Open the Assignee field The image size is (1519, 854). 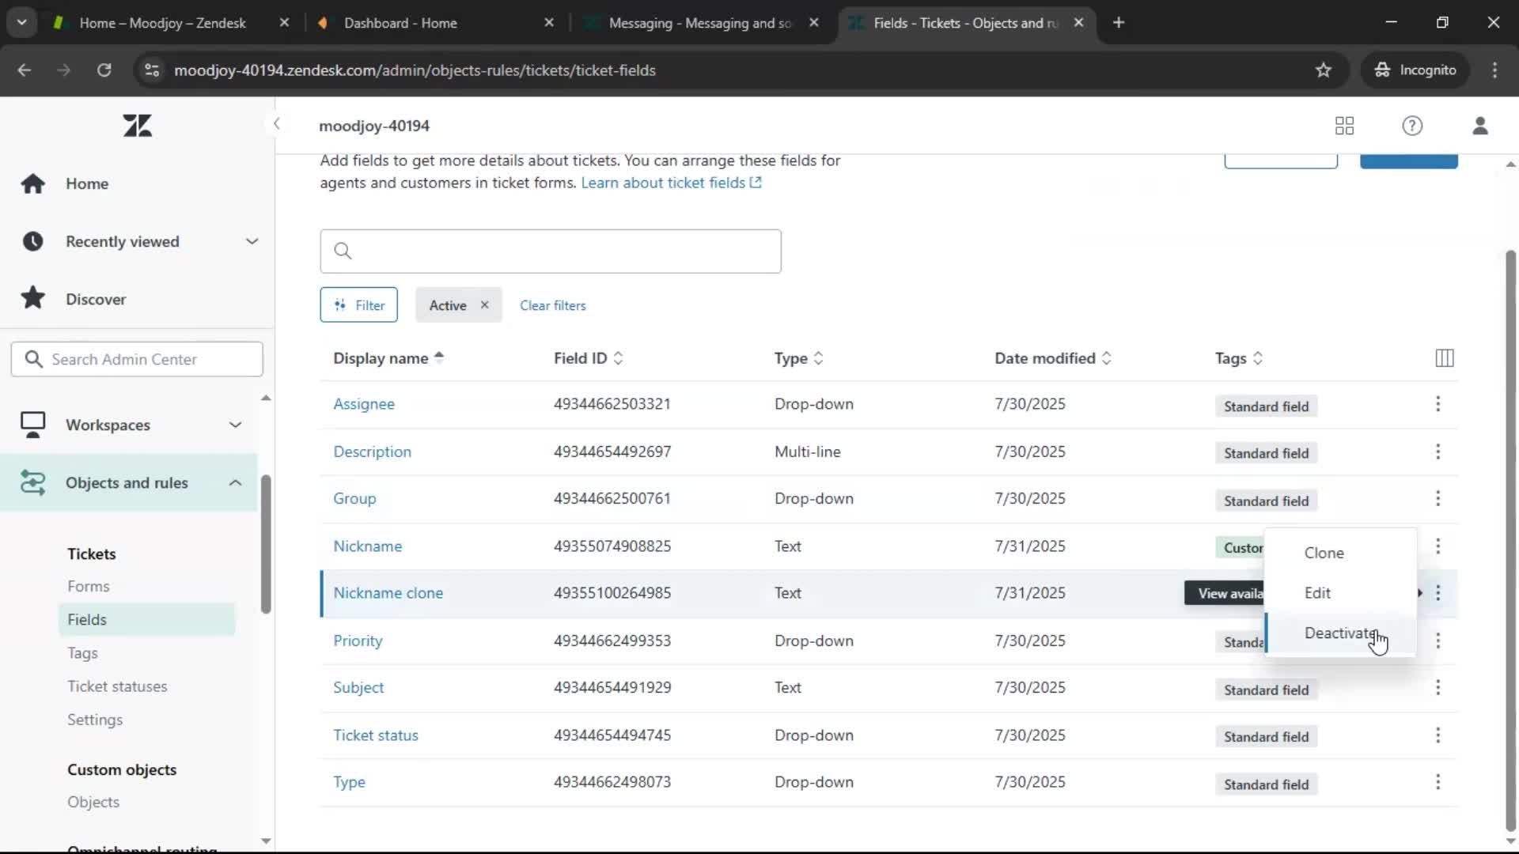click(x=364, y=404)
